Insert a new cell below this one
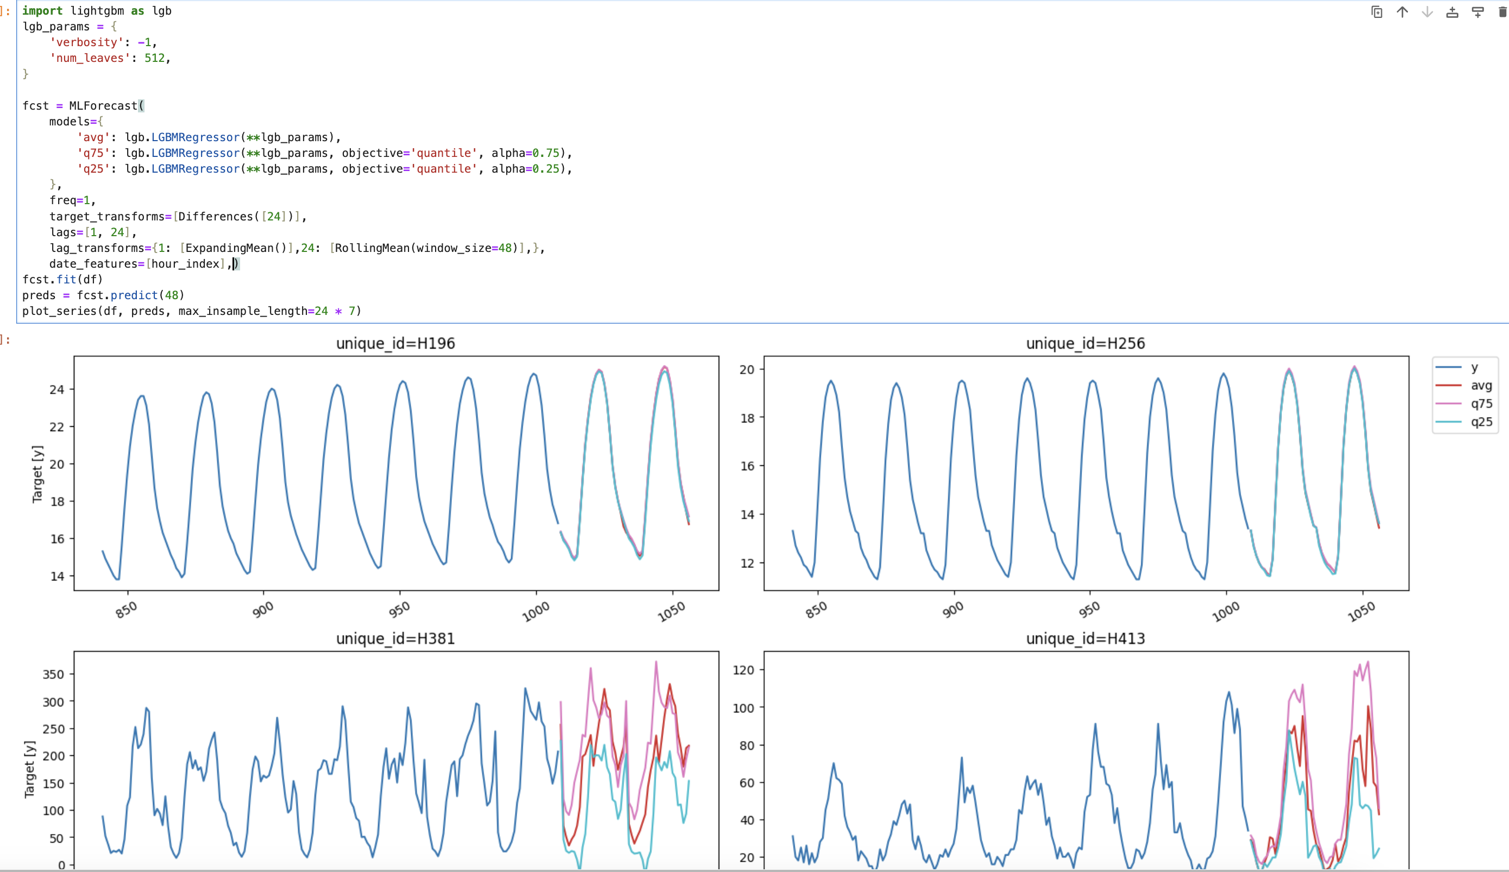Screen dimensions: 1509x872 click(x=1477, y=12)
